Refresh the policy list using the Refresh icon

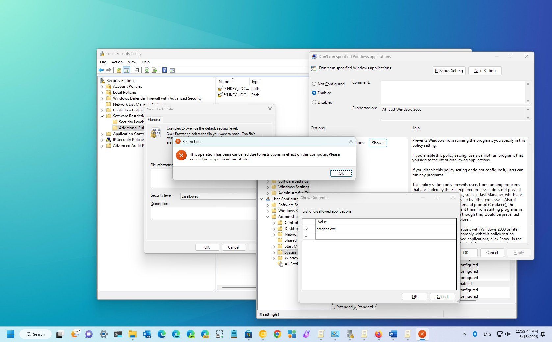147,70
